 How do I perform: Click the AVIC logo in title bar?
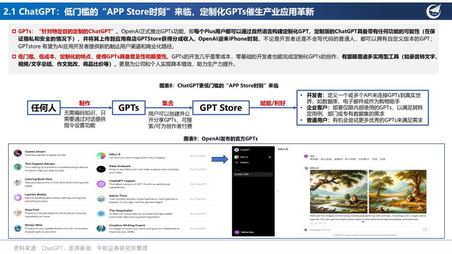point(434,11)
